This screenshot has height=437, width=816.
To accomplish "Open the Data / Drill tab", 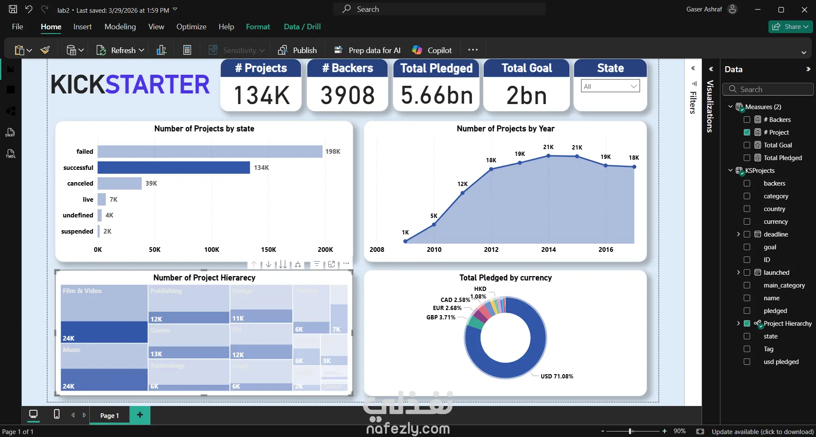I will pos(302,26).
